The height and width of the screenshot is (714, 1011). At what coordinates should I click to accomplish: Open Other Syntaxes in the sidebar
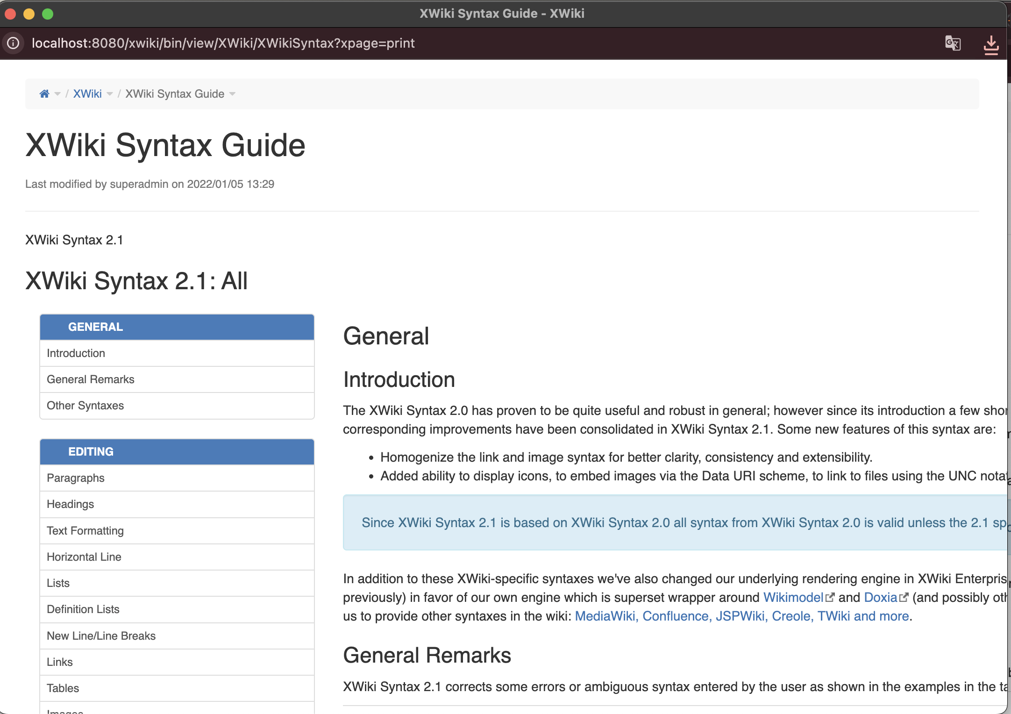85,406
